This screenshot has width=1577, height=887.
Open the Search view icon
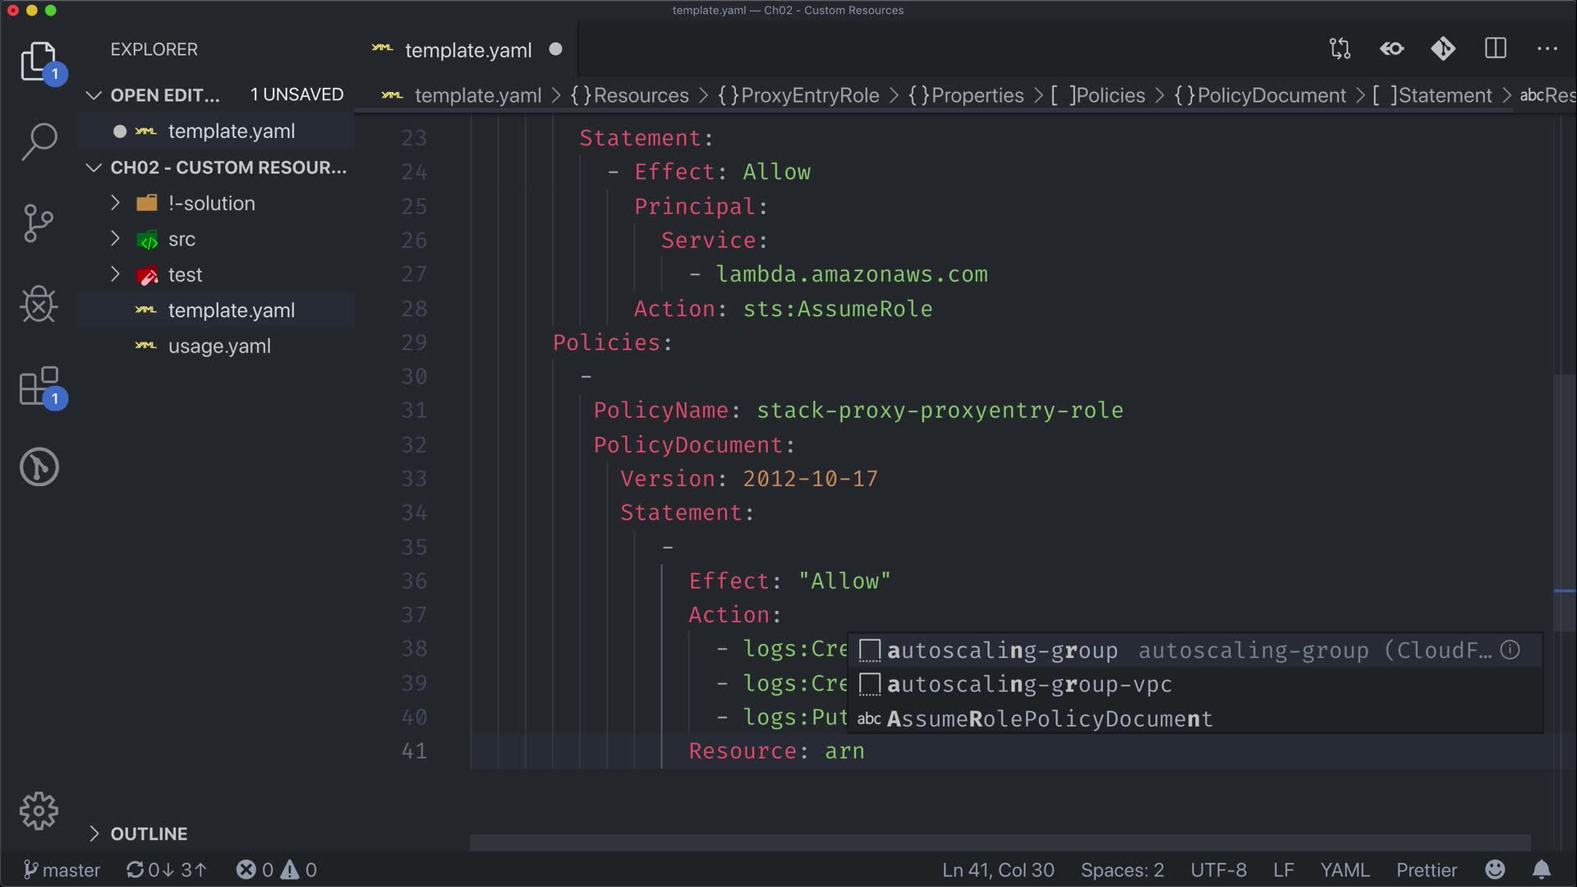tap(39, 141)
